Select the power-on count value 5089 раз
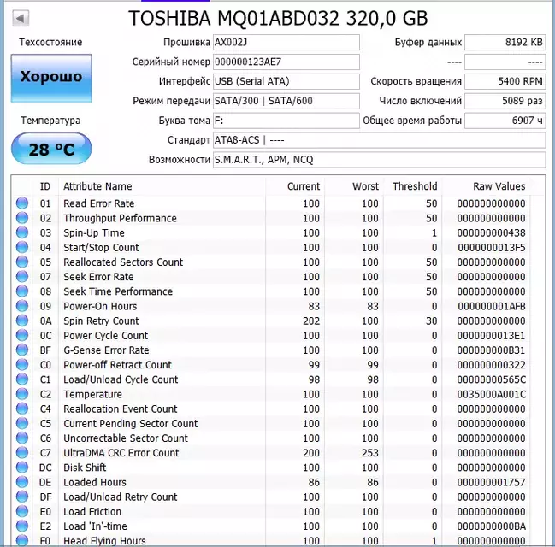555x547 pixels. (505, 101)
